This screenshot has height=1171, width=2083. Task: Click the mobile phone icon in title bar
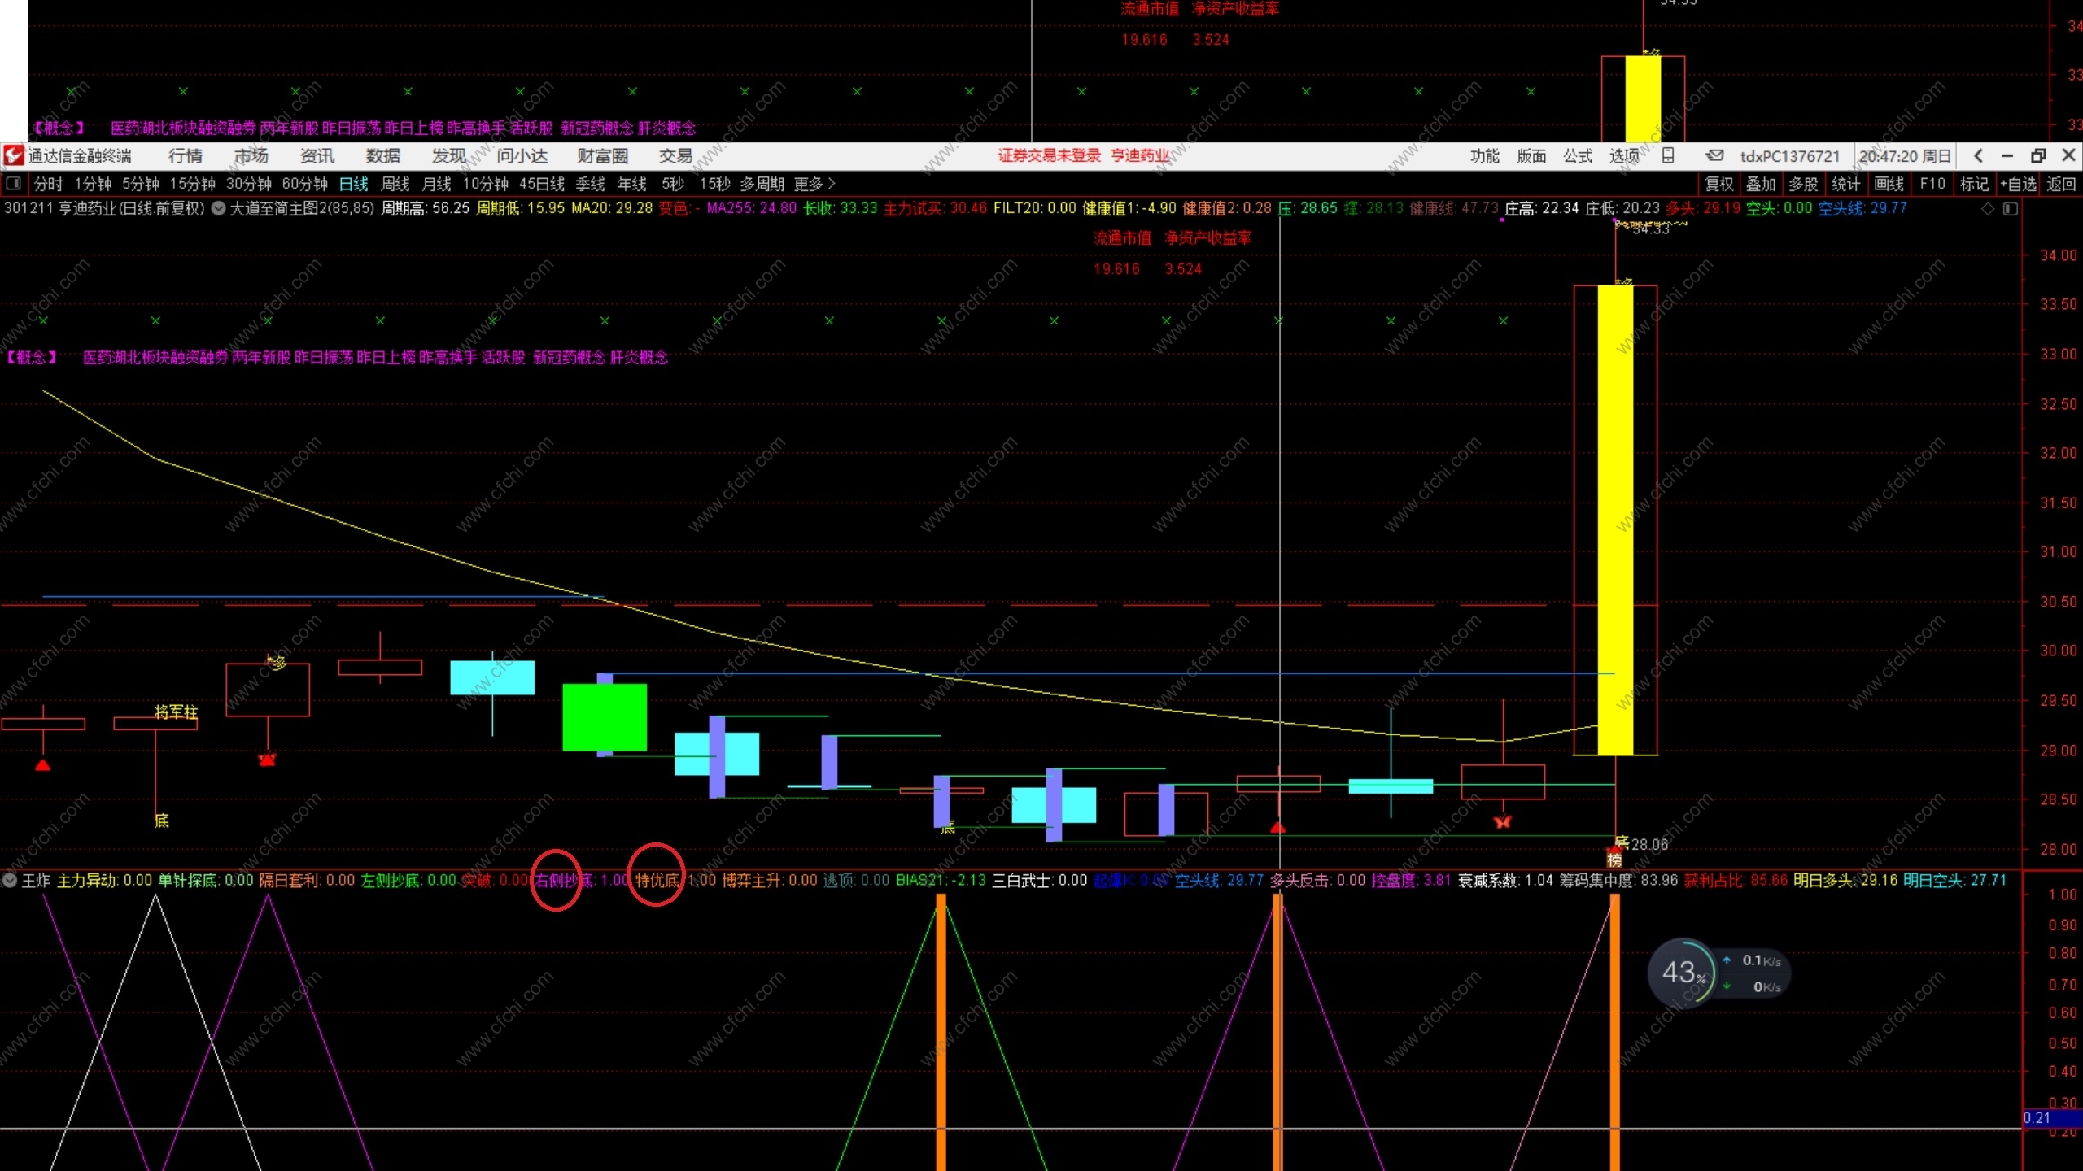[1668, 155]
